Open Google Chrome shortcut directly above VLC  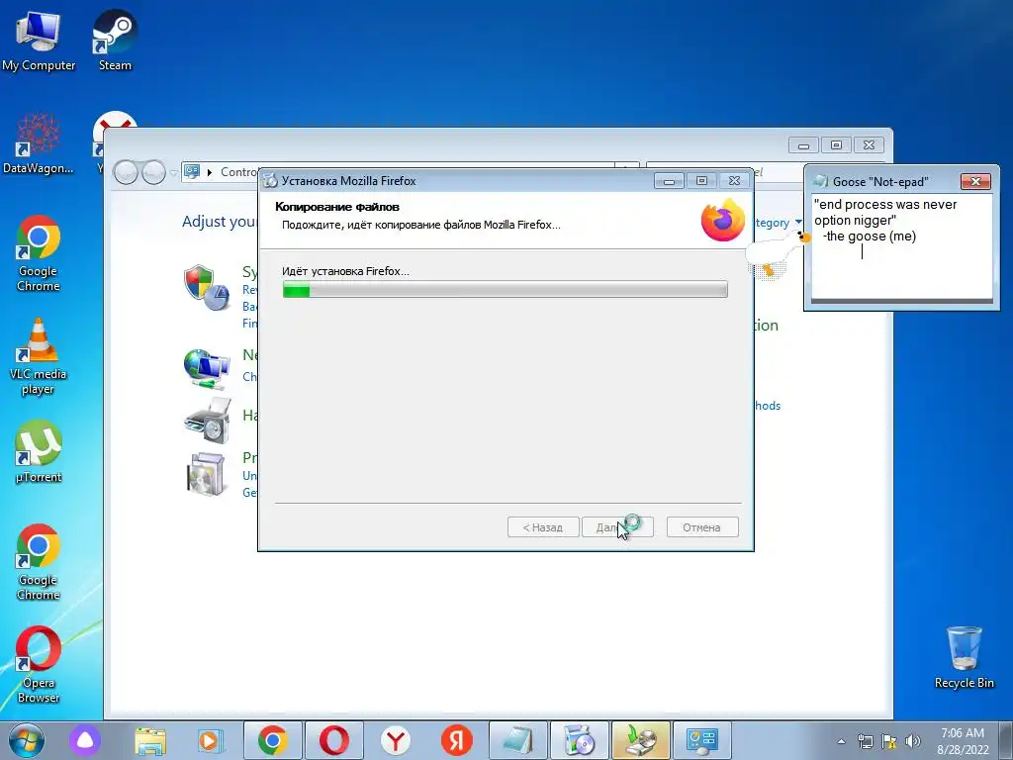39,253
